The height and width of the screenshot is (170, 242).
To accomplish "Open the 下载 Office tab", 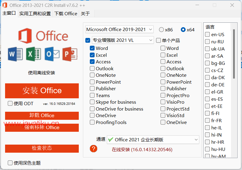I will (x=66, y=14).
